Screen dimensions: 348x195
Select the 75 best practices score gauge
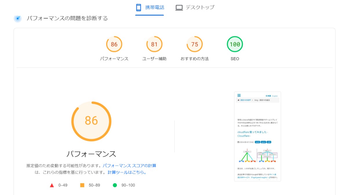[x=195, y=44]
